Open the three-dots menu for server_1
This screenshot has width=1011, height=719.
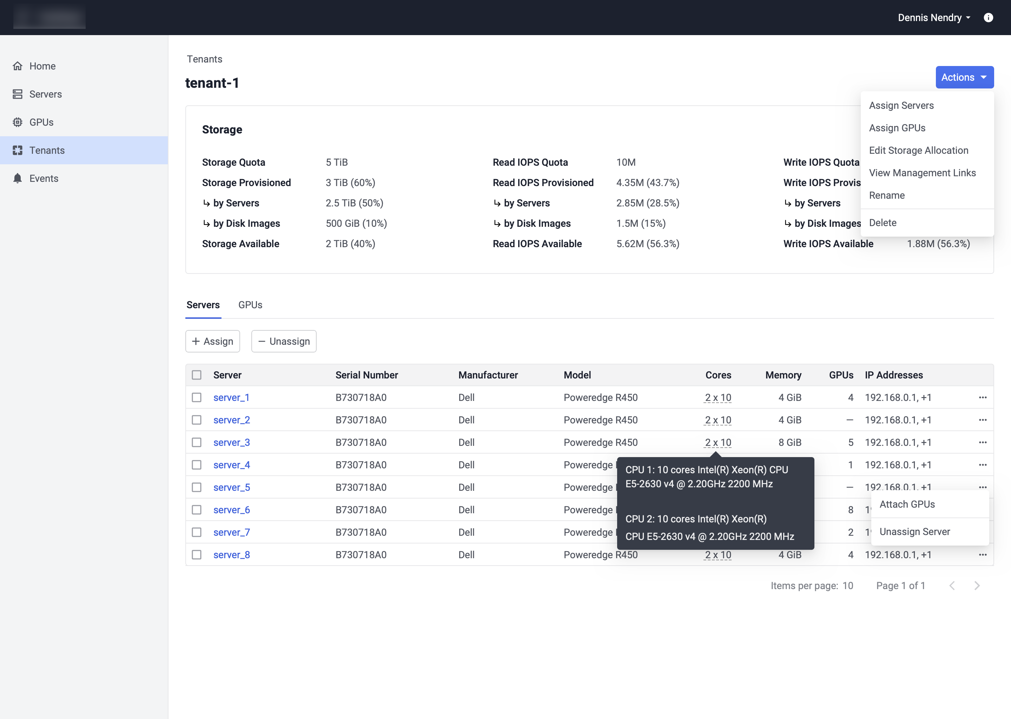pyautogui.click(x=983, y=397)
